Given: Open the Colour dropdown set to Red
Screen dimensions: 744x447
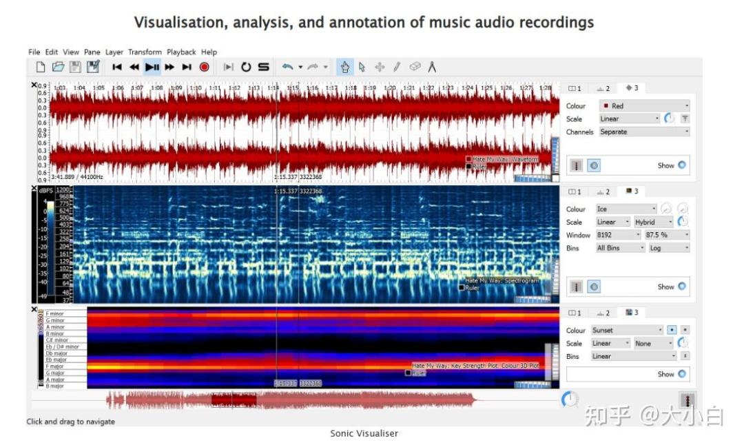Looking at the screenshot, I should 644,105.
